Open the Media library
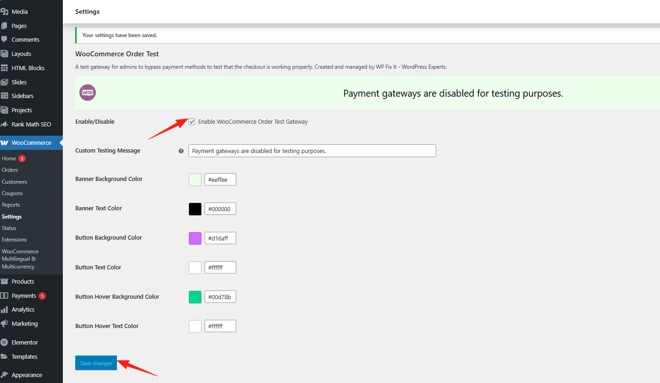660x383 pixels. pos(18,11)
